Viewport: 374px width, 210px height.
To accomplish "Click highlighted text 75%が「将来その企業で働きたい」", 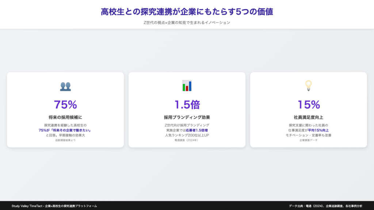I will (65, 130).
